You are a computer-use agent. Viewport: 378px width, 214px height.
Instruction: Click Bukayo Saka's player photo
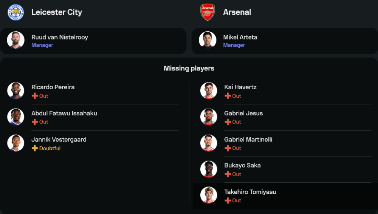coord(208,169)
